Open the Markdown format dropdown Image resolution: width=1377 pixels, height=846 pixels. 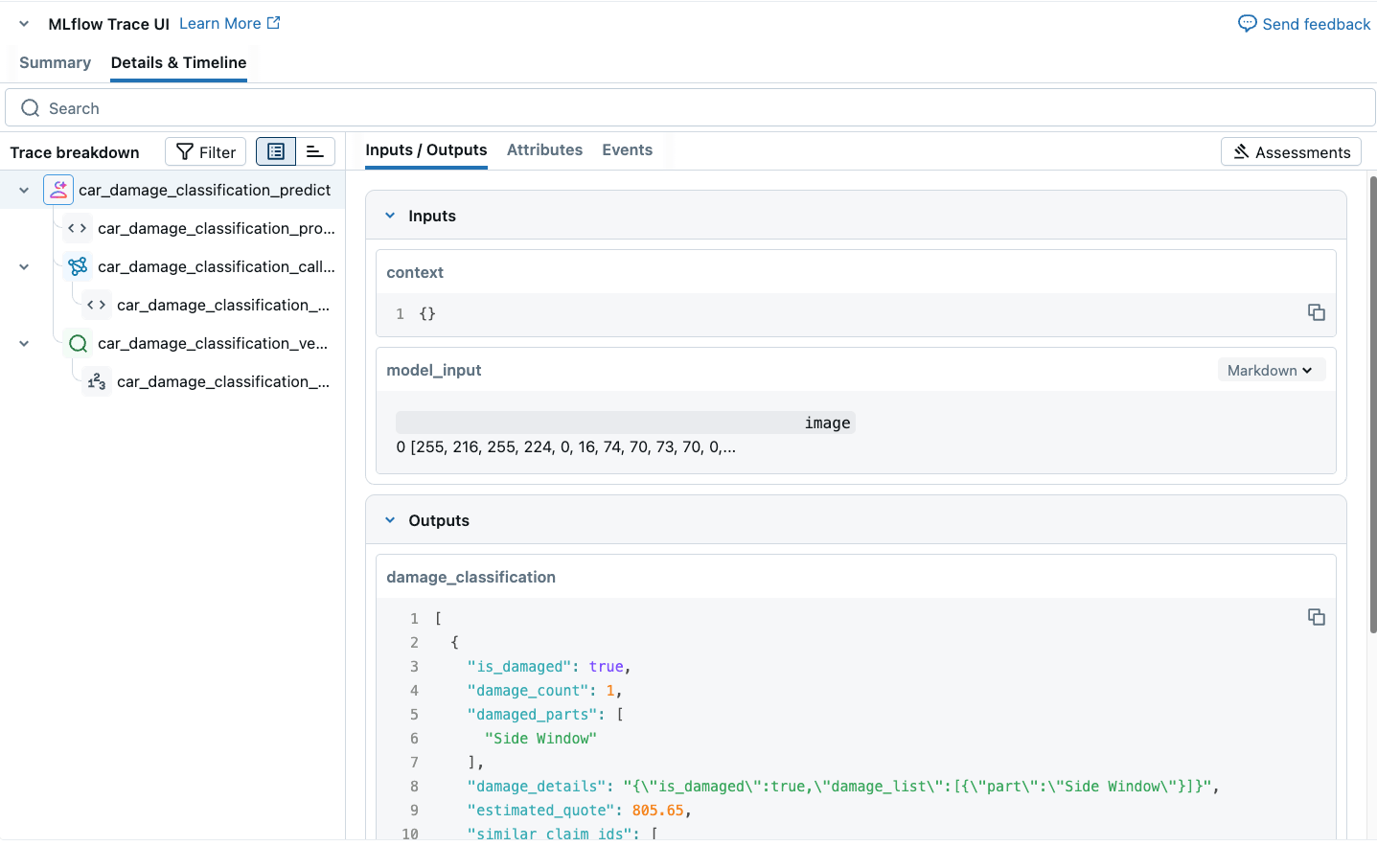pyautogui.click(x=1270, y=370)
